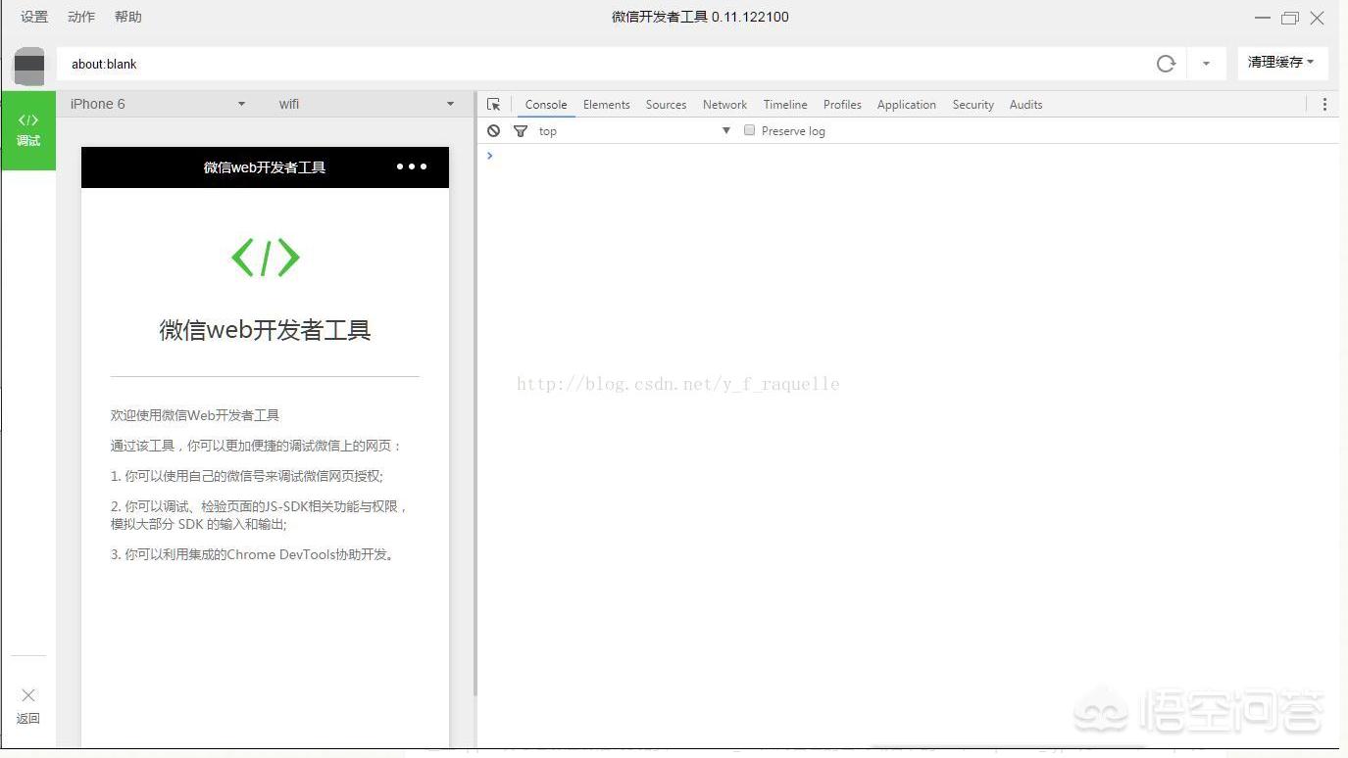
Task: Open the 动作 actions menu
Action: pyautogui.click(x=81, y=17)
